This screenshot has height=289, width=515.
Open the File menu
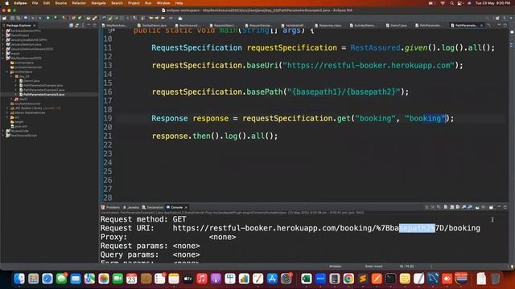pos(35,3)
